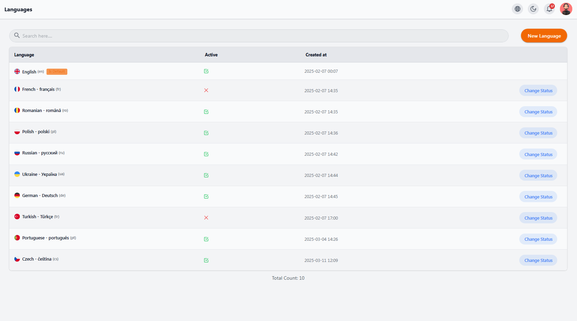Click the Language column header
Viewport: 577px width, 321px height.
pos(24,55)
